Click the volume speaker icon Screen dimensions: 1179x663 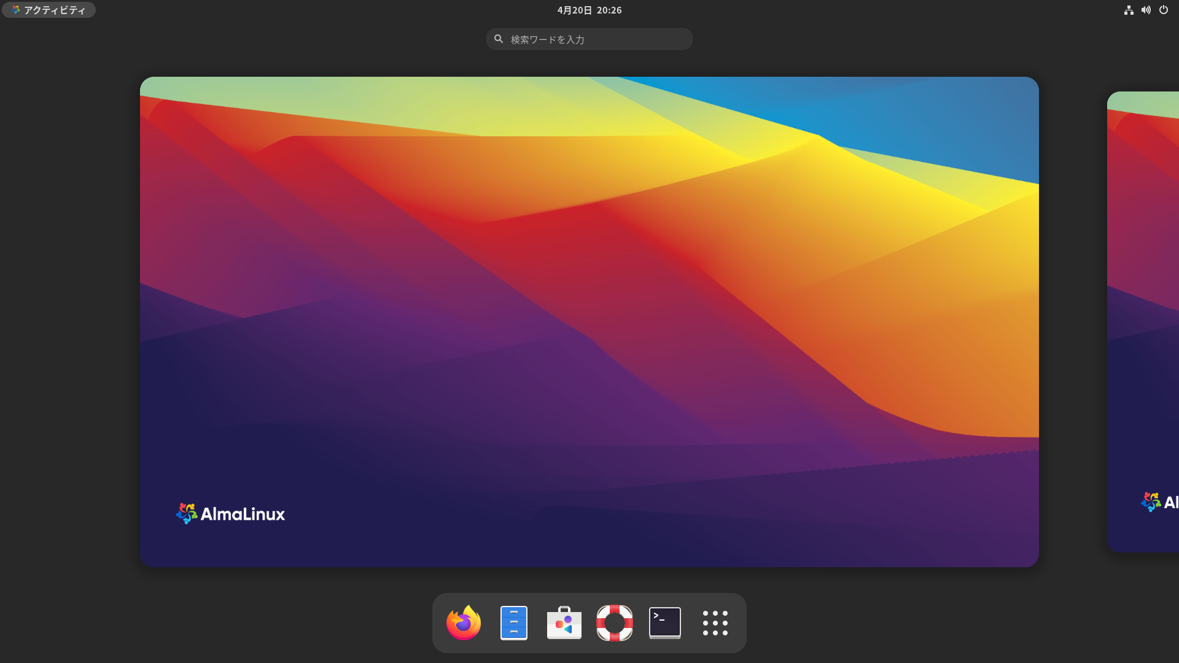(x=1146, y=10)
